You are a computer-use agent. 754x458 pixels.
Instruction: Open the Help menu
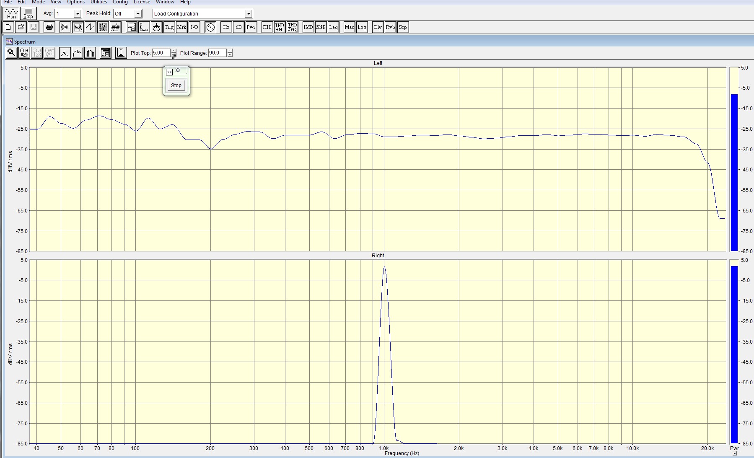coord(185,2)
